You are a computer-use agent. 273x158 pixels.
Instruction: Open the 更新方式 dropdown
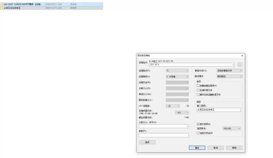click(x=229, y=71)
